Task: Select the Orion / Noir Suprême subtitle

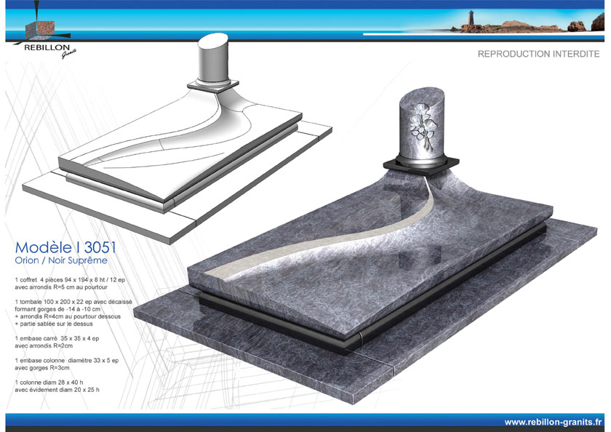Action: (61, 260)
